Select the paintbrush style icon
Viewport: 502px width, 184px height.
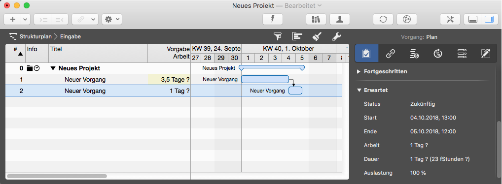coord(317,36)
